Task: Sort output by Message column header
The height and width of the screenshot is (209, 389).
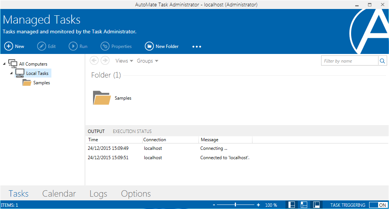Action: (x=225, y=140)
